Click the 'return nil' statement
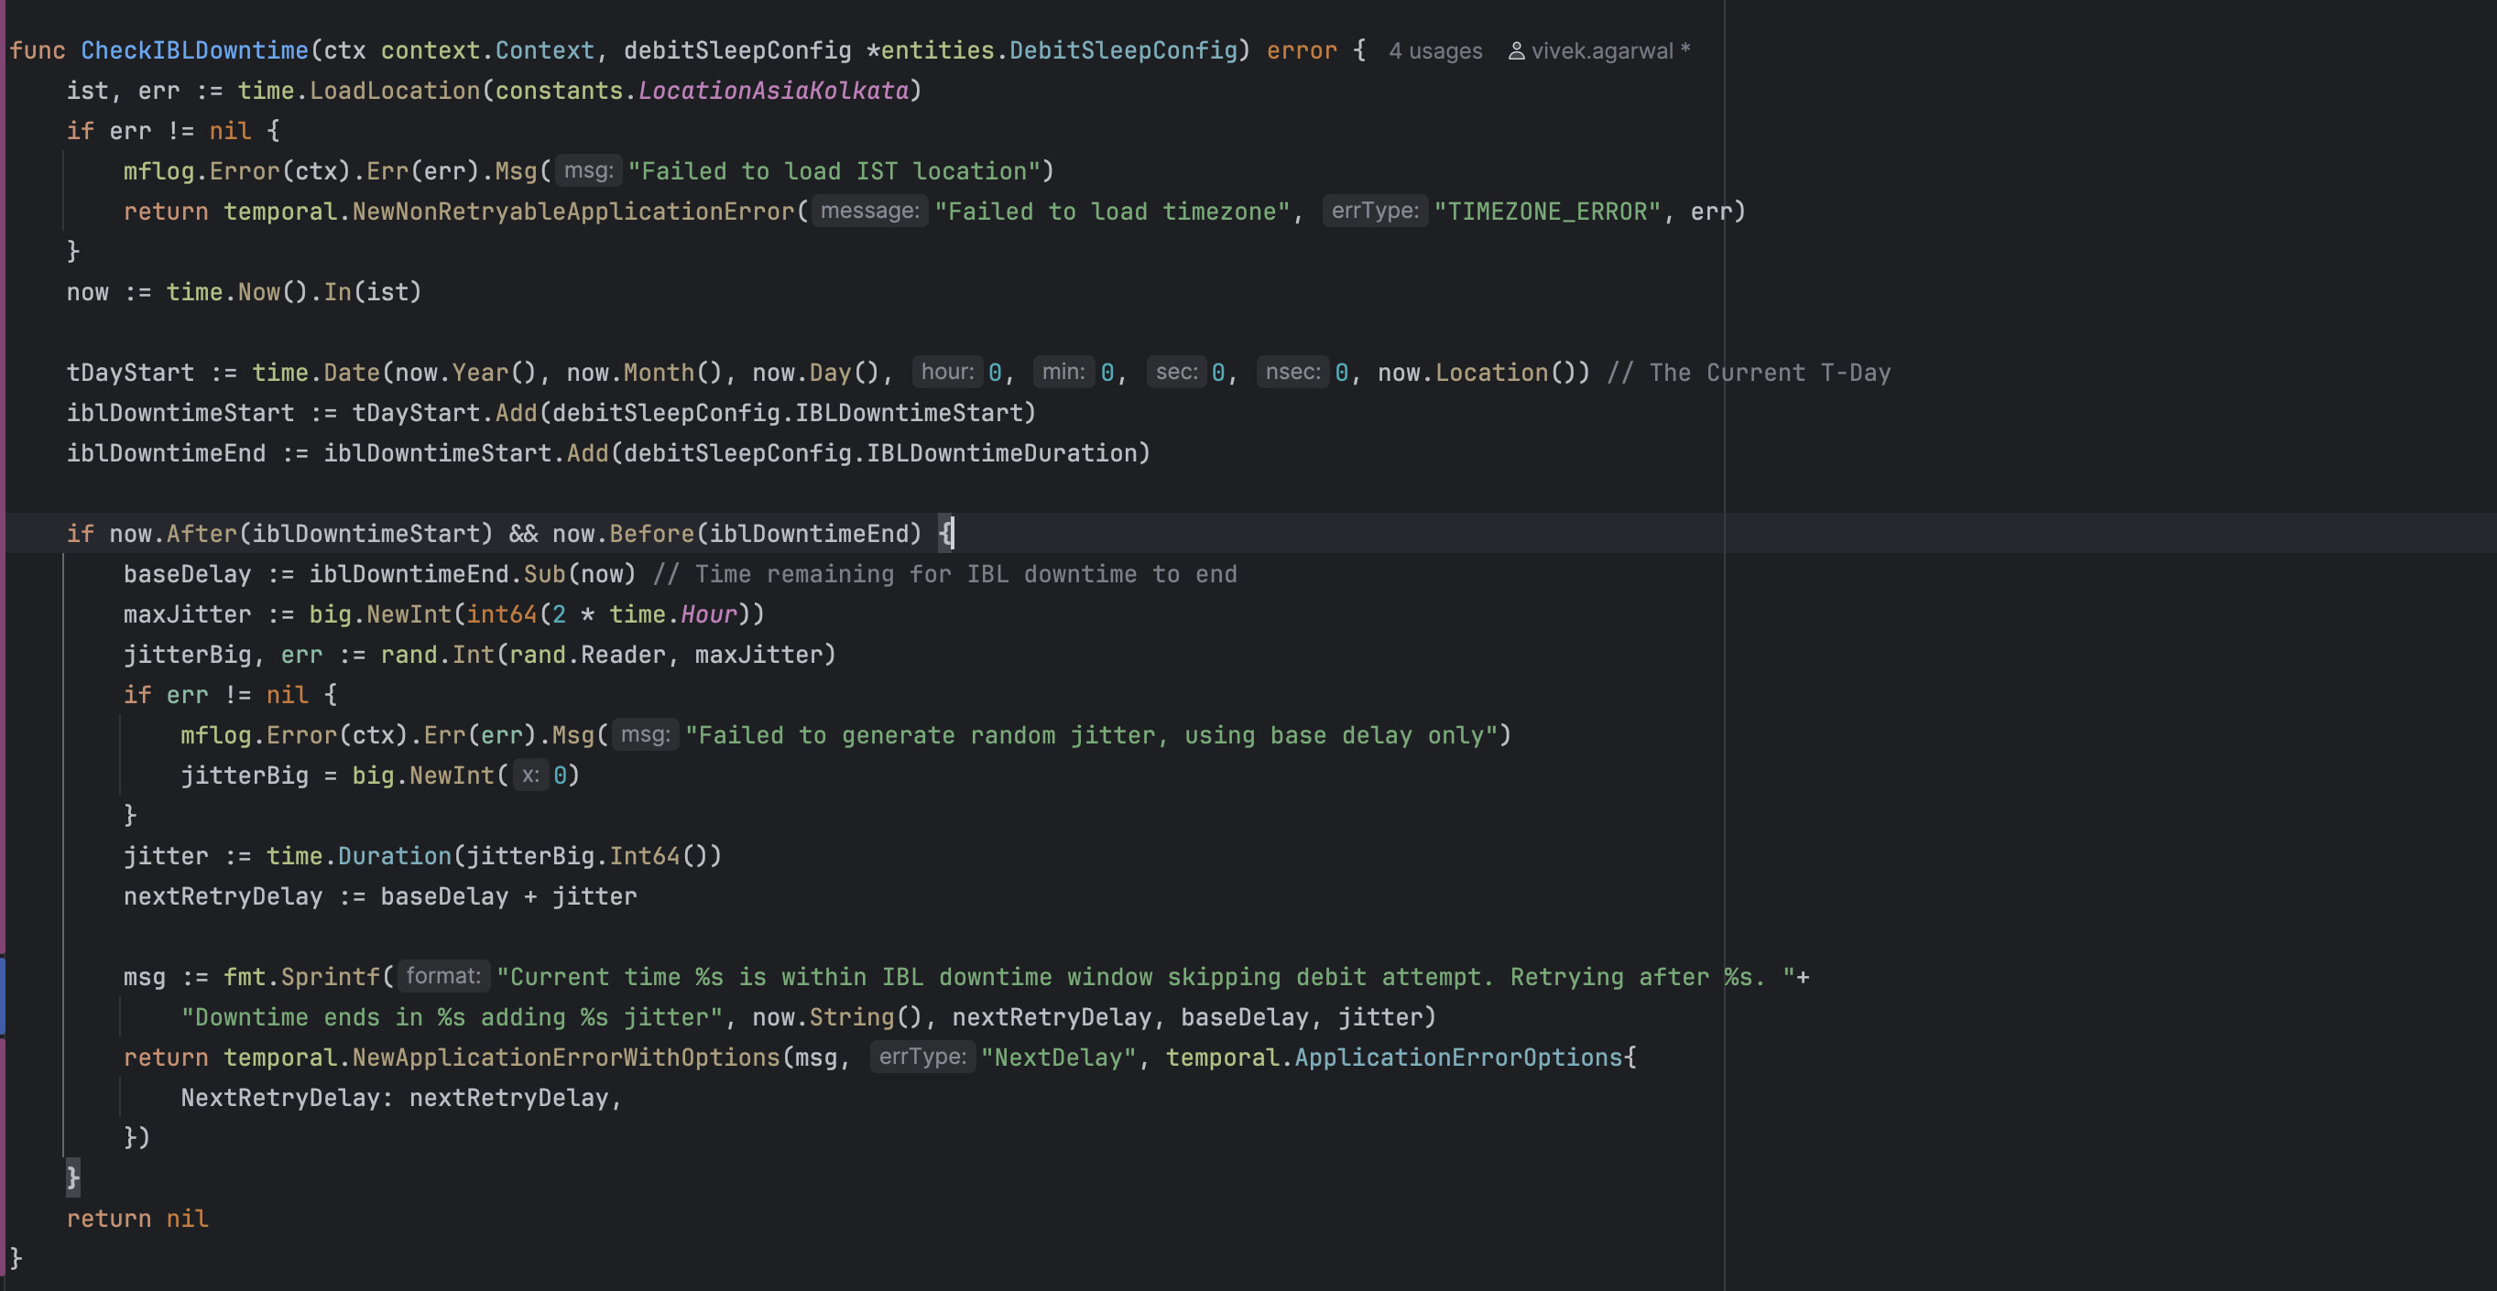This screenshot has width=2497, height=1291. 136,1219
